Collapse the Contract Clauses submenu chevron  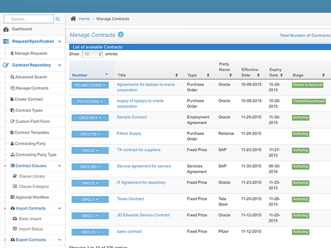tap(60, 166)
